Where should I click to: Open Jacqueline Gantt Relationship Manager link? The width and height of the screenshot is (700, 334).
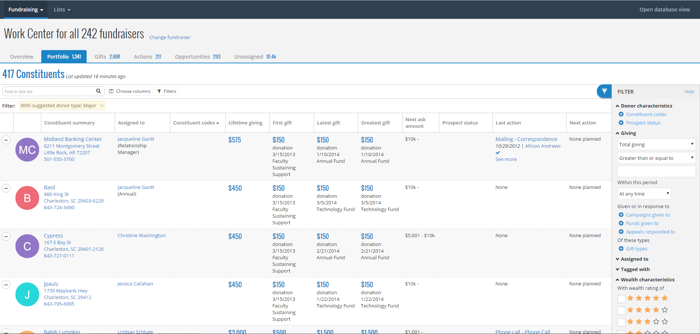click(136, 139)
